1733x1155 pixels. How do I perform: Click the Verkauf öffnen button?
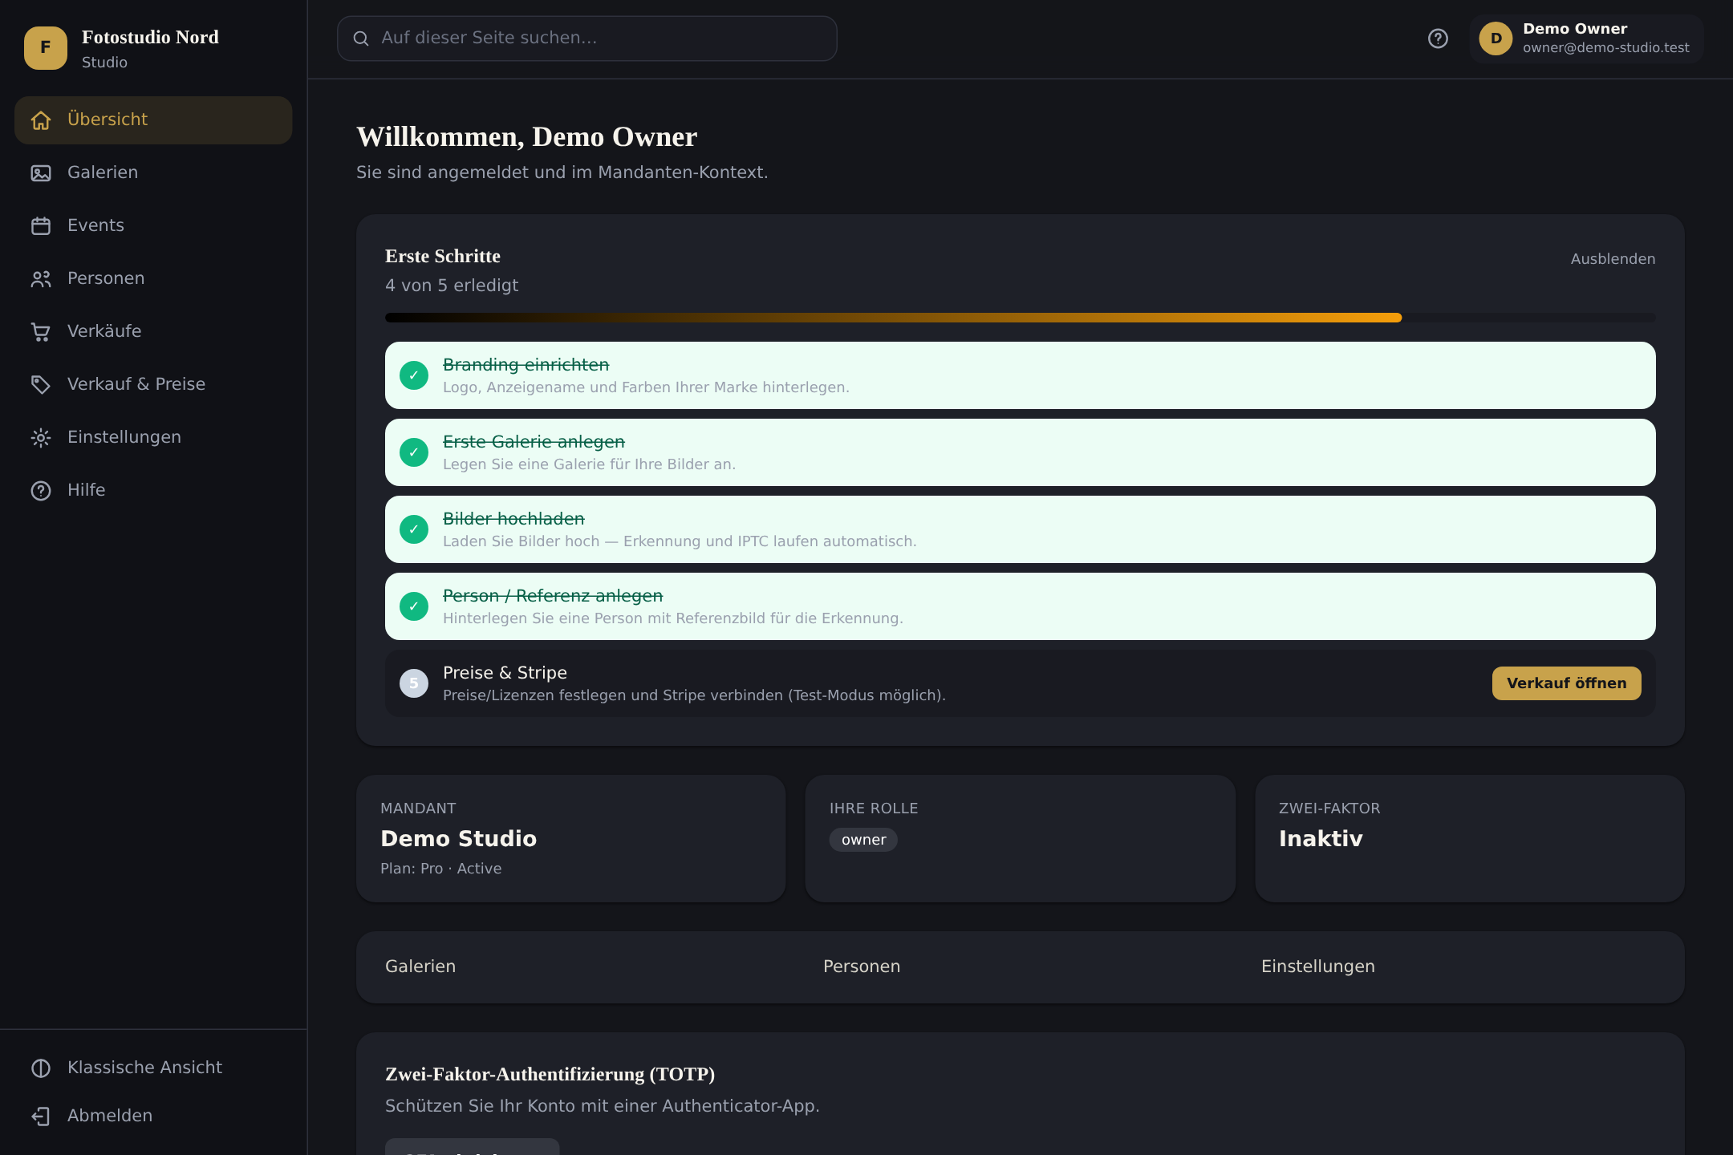click(1566, 683)
